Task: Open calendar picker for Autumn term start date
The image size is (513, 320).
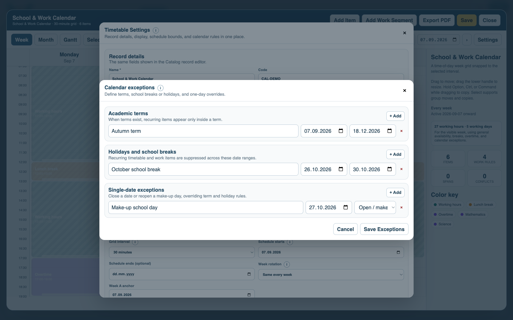Action: [341, 131]
